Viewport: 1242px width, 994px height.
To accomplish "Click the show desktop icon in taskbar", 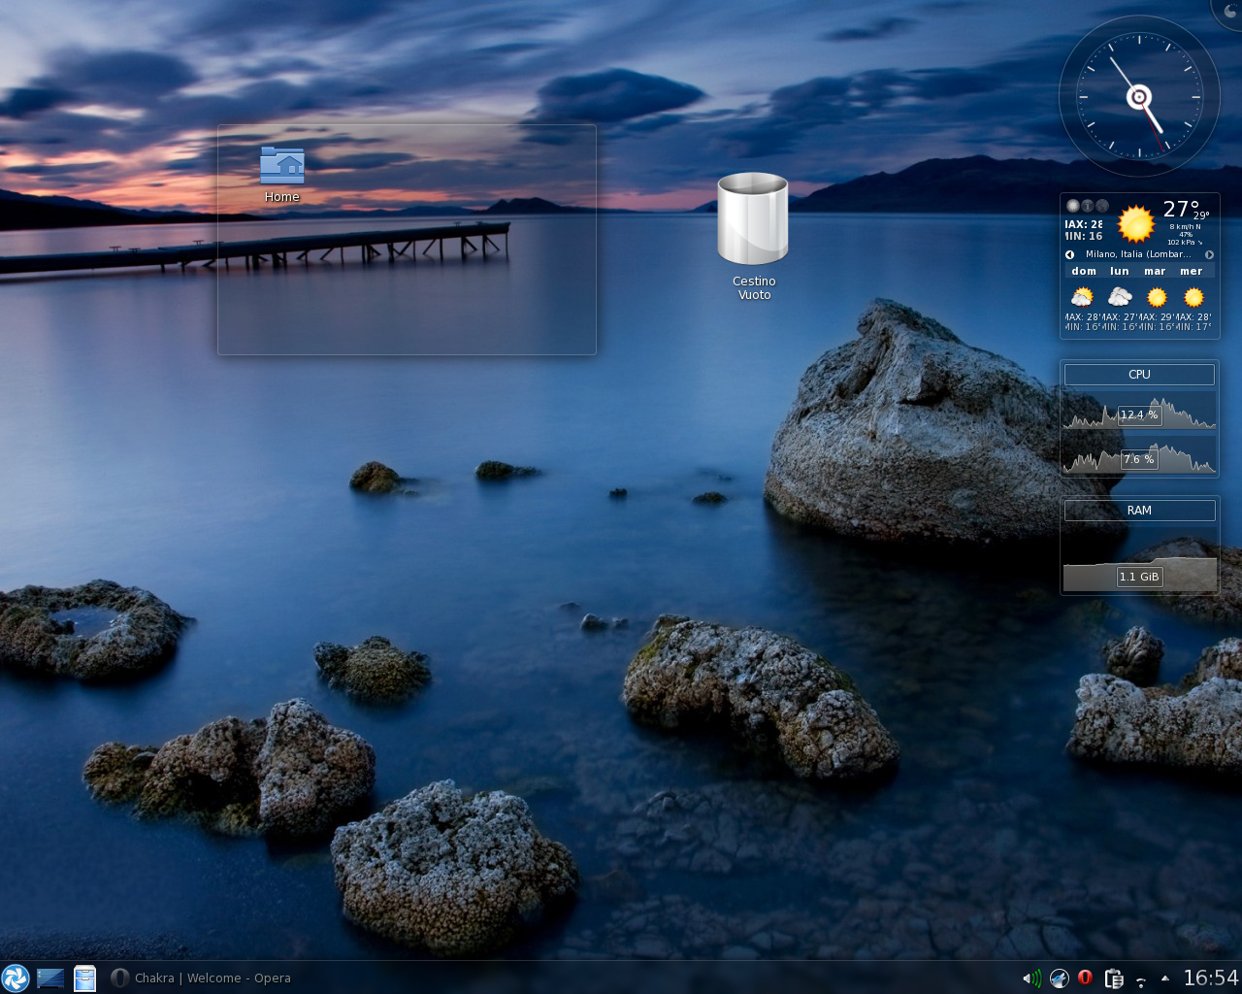I will point(50,977).
